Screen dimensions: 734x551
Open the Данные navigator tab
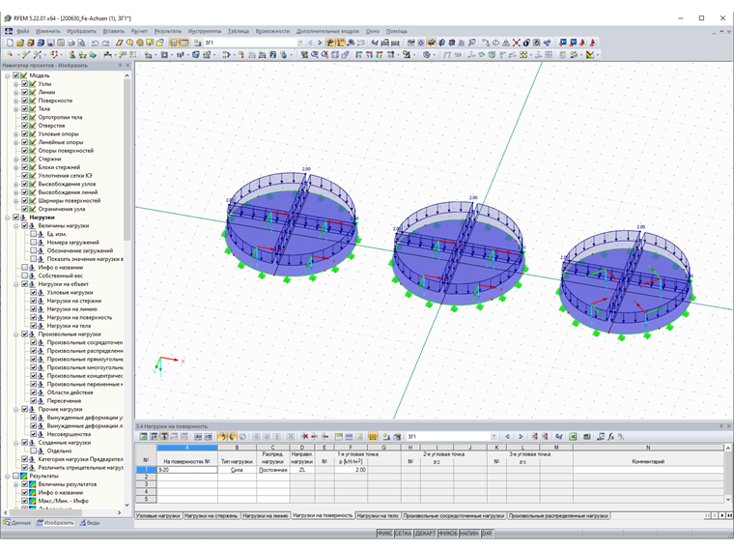17,523
